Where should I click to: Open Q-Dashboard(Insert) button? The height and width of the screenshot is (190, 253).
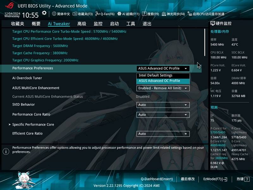coord(157,179)
